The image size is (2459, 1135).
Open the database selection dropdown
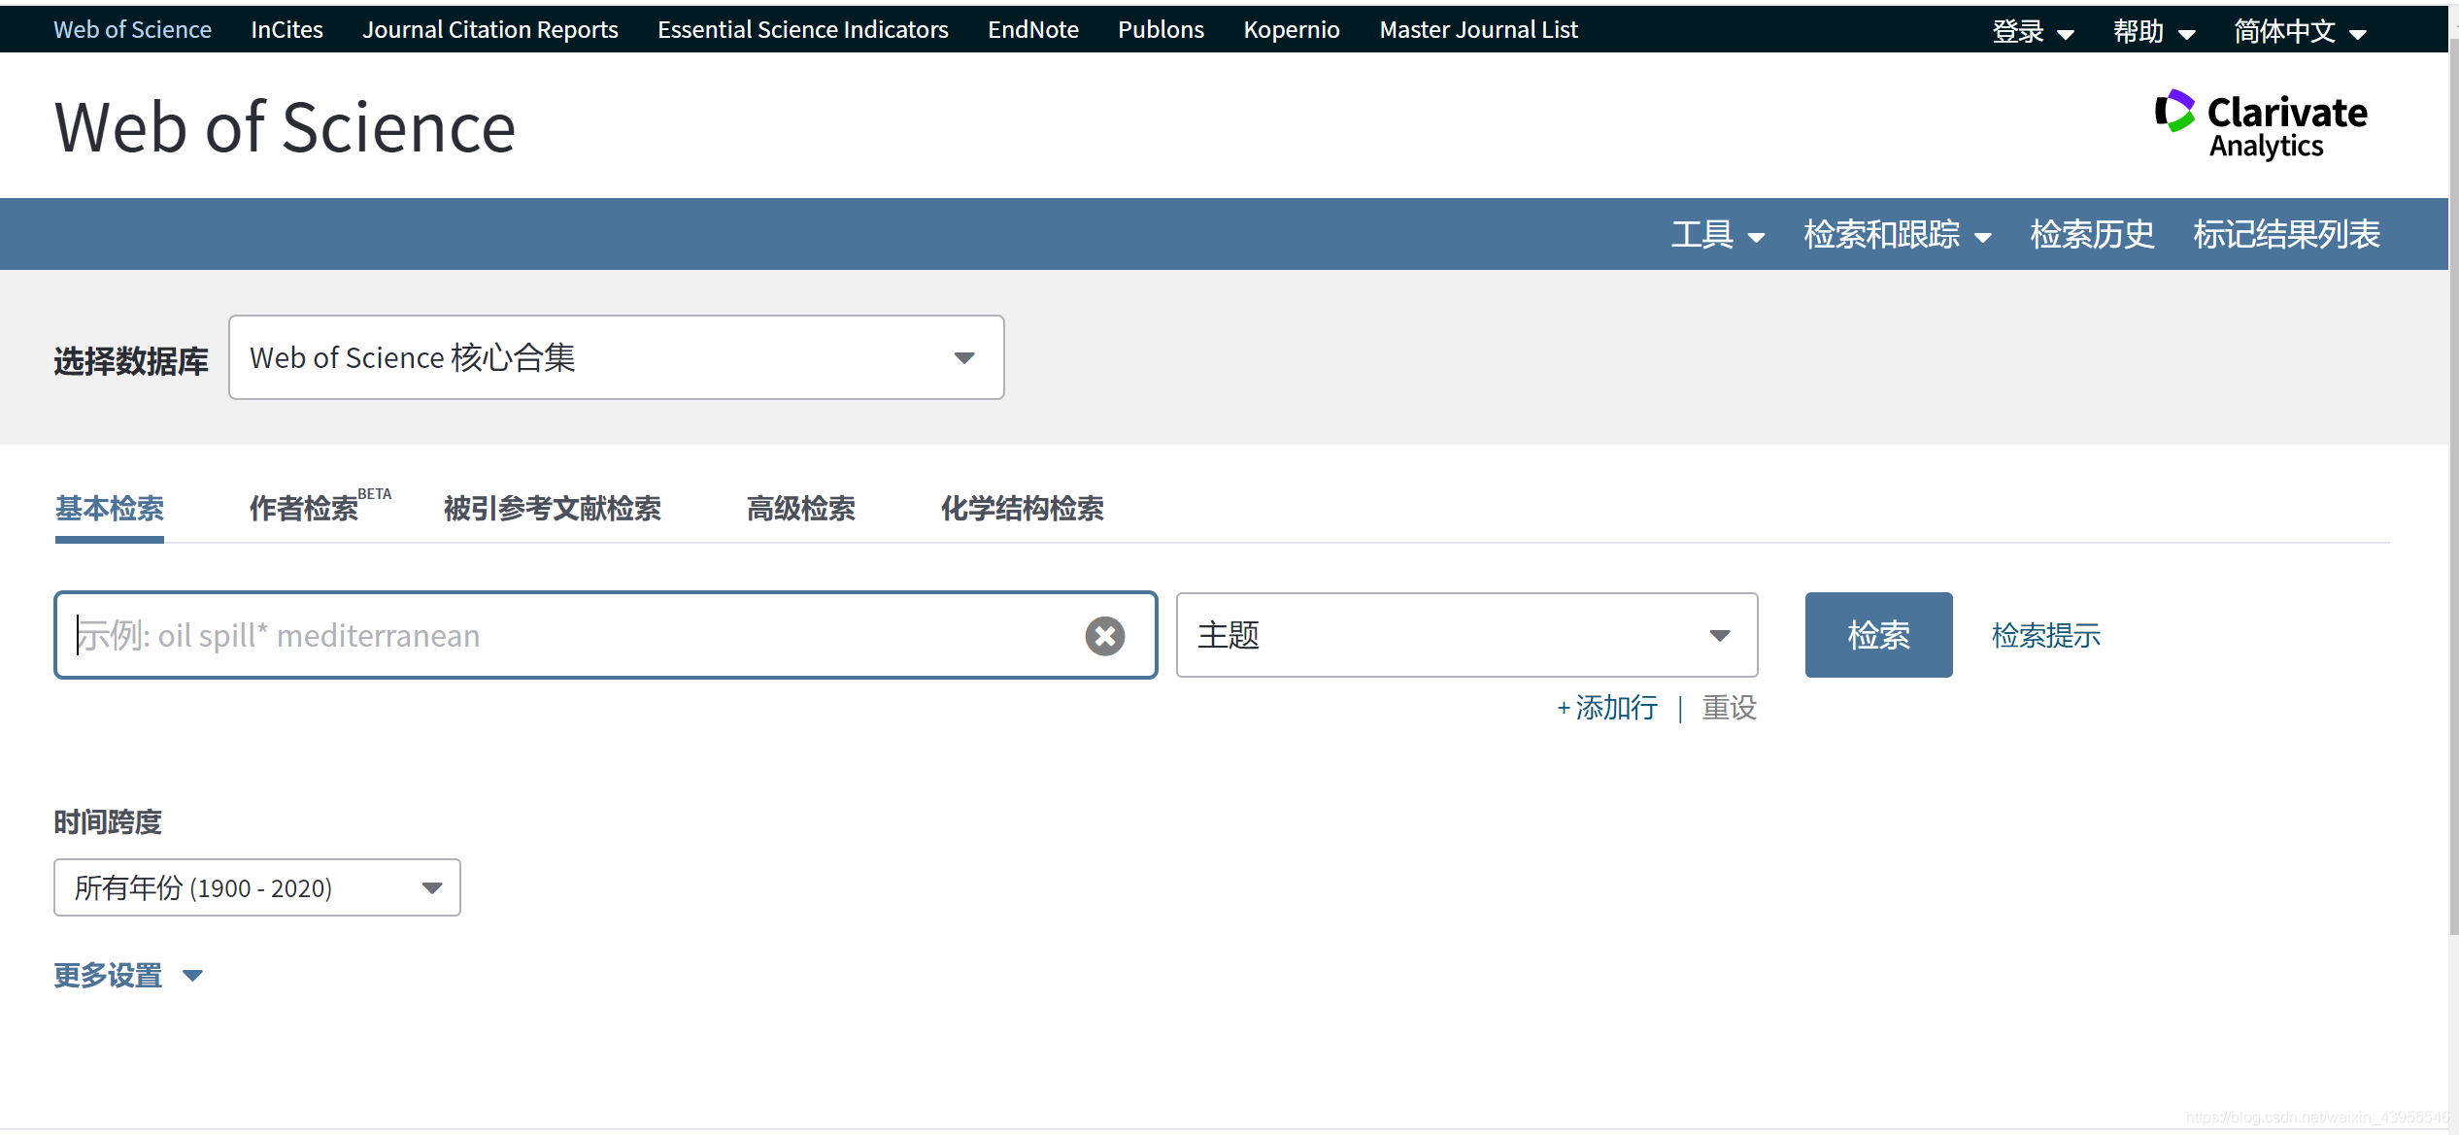point(616,357)
